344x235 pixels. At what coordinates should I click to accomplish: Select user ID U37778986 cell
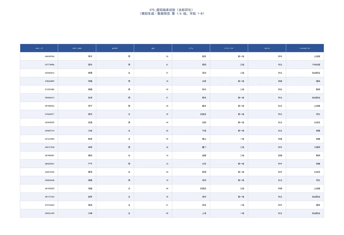click(39, 65)
